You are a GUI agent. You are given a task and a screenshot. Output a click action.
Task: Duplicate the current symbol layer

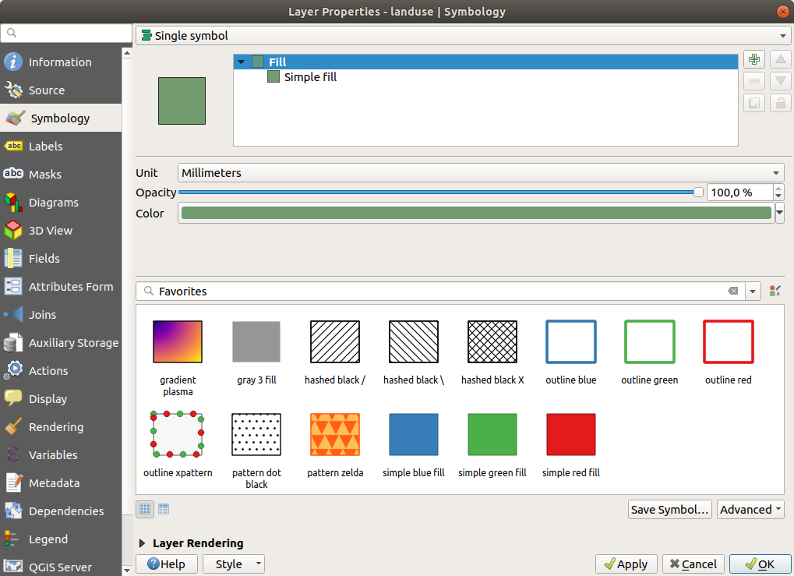[753, 102]
